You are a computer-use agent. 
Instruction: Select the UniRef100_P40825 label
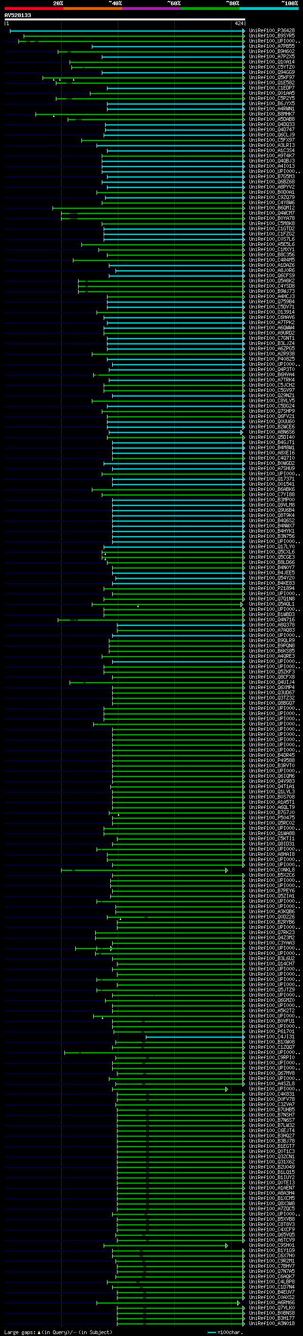click(x=272, y=359)
